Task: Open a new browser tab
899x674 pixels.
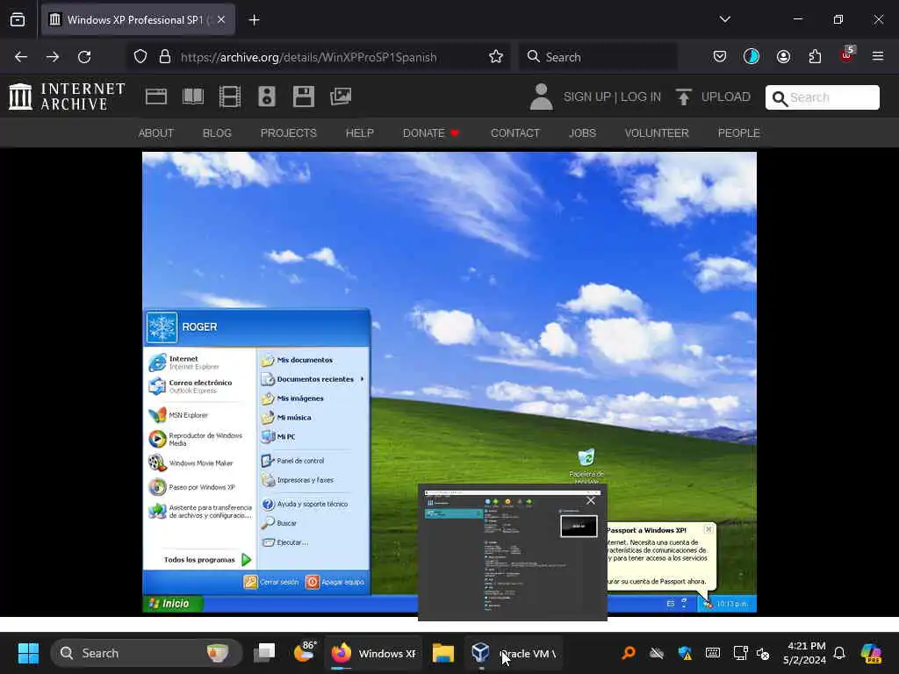Action: tap(254, 20)
